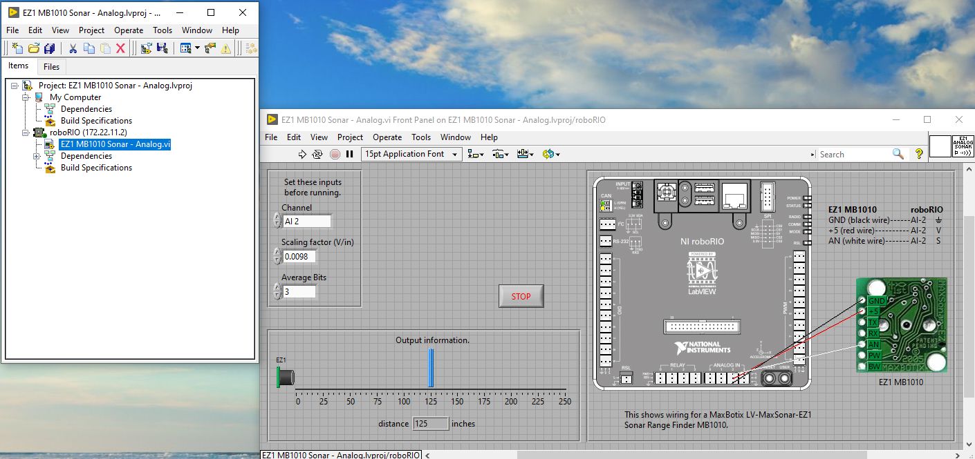Click blue distance slider marker at 125
The width and height of the screenshot is (975, 459).
click(431, 368)
